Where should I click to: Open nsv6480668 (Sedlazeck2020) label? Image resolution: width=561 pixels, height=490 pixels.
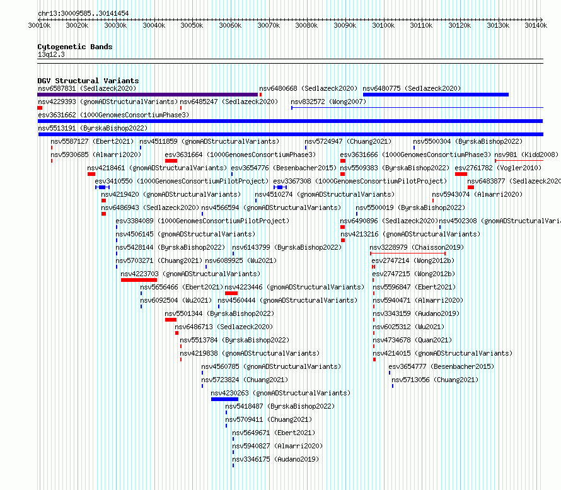point(308,88)
